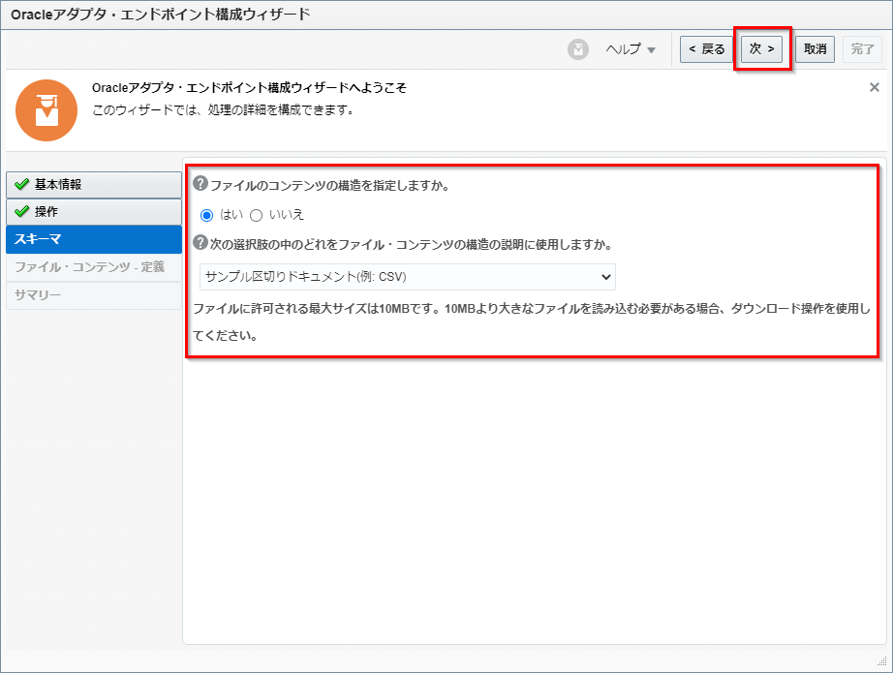Expand the サンプル区切りドキュメント dropdown

tap(407, 277)
